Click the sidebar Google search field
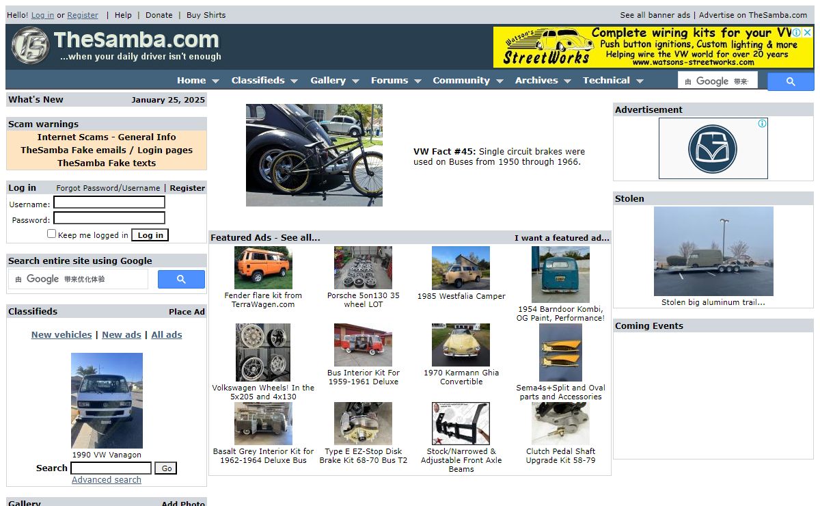The height and width of the screenshot is (506, 820). click(x=78, y=279)
